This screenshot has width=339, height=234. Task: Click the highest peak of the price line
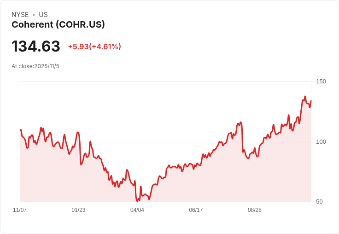point(305,96)
